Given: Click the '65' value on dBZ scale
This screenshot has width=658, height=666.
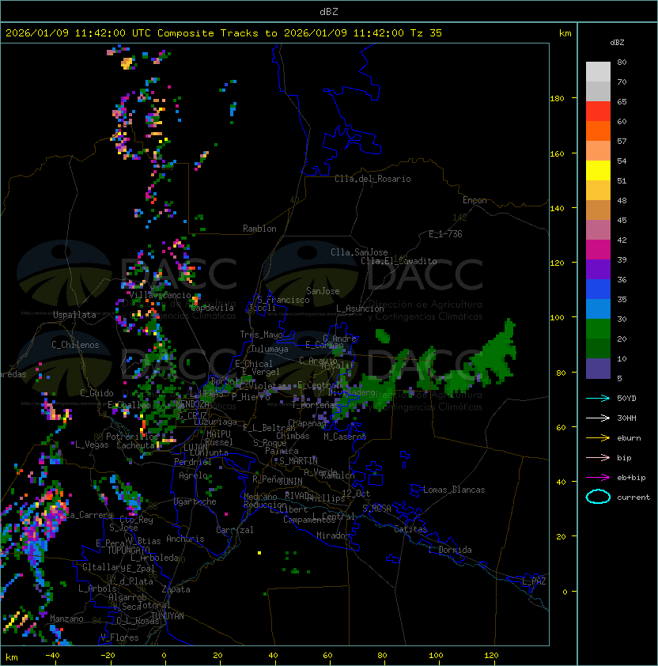Looking at the screenshot, I should pos(622,101).
